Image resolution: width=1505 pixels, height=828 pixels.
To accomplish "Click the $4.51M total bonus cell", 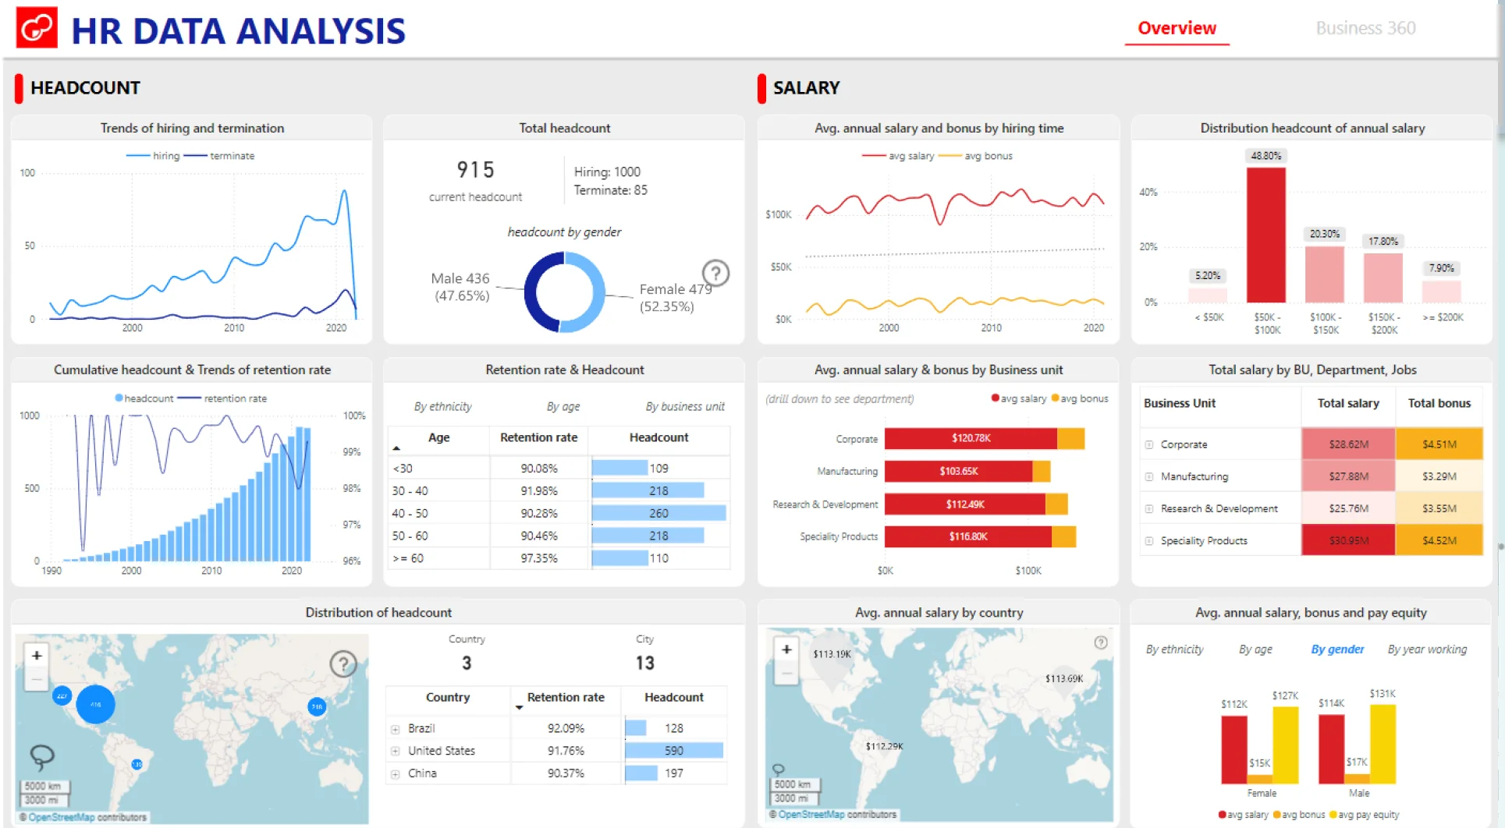I will pos(1439,444).
